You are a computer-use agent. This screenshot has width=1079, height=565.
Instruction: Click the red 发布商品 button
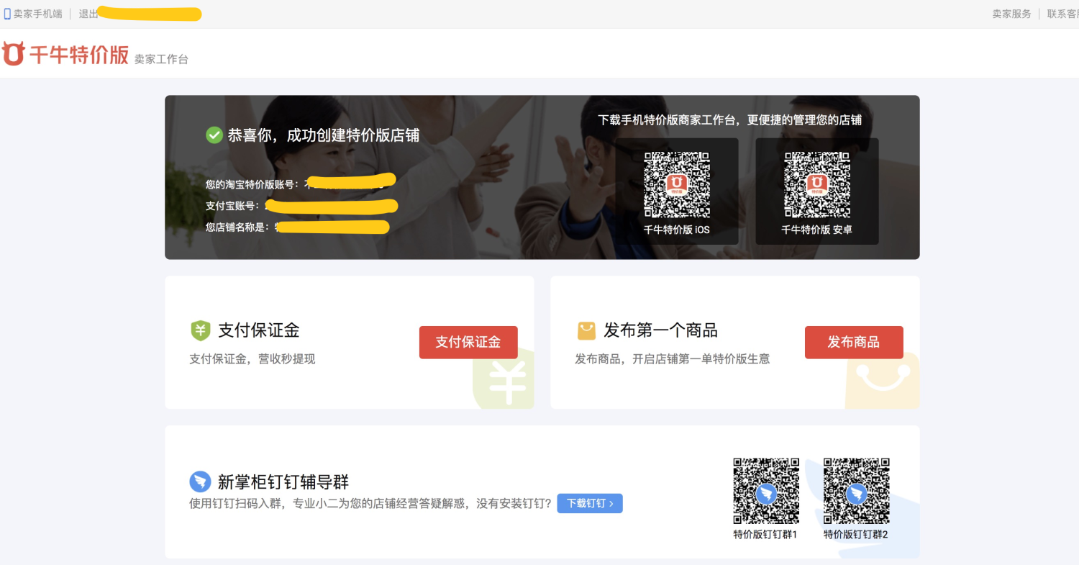[854, 342]
